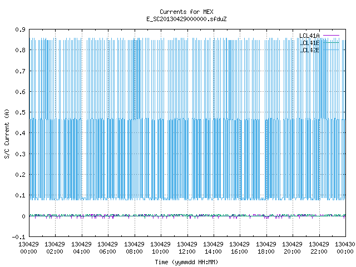Select the 0.8 y-axis tick label
Viewport: 356px width, 267px height.
coord(20,50)
